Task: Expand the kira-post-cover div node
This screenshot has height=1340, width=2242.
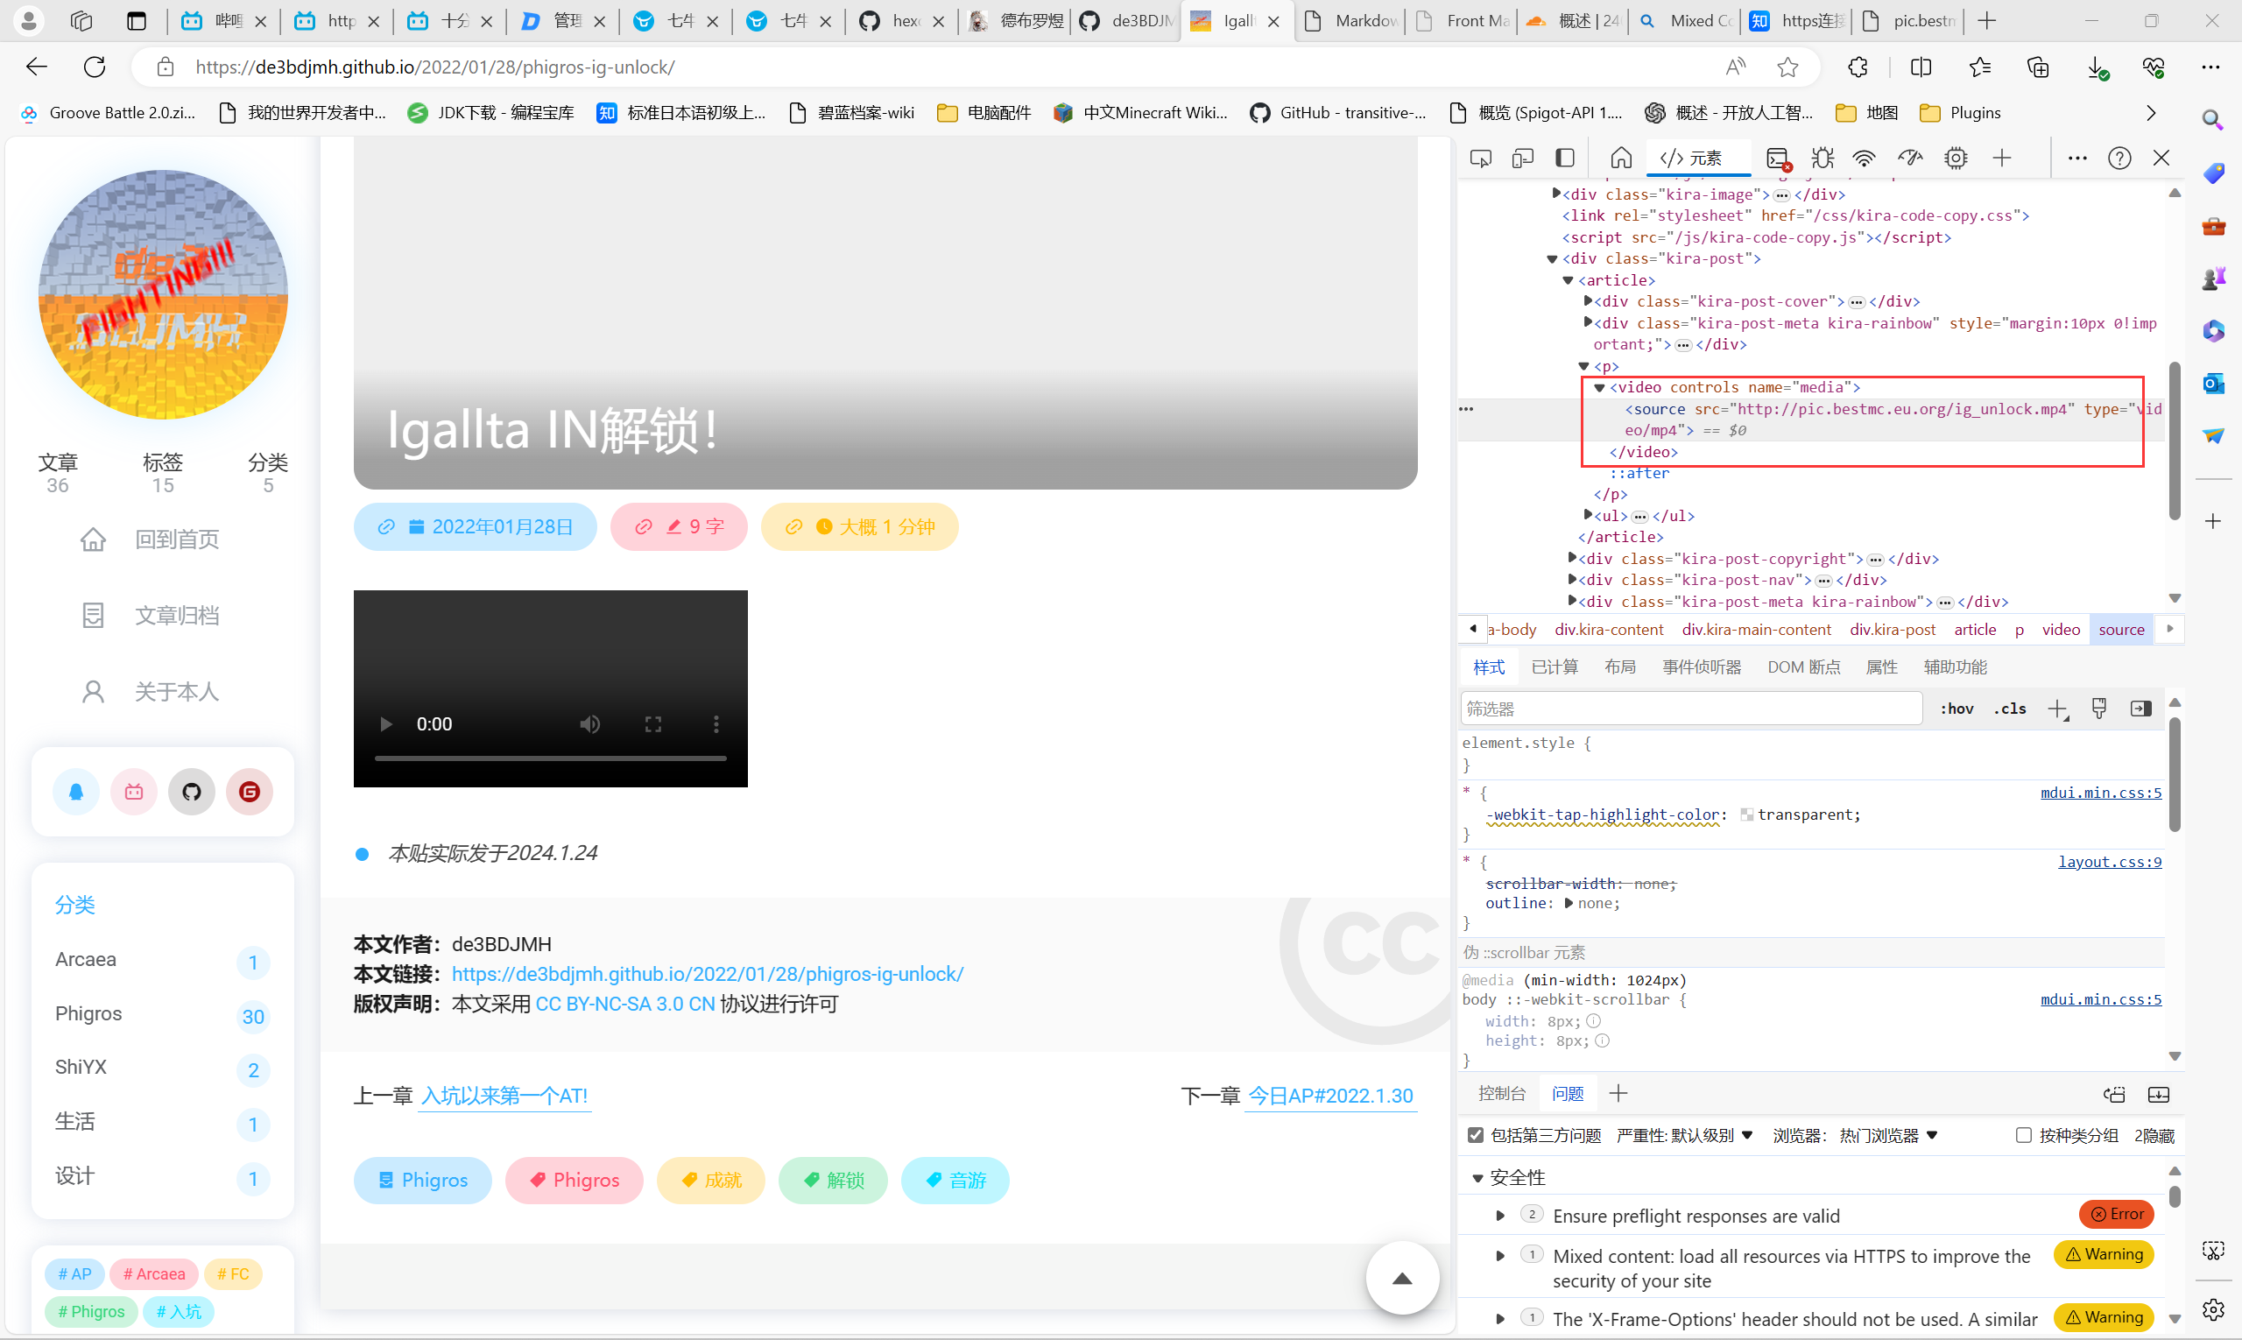Action: point(1588,300)
